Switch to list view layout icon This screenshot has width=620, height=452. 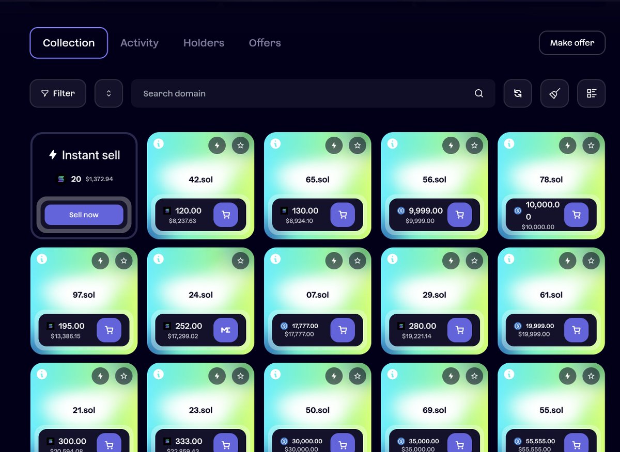coord(592,93)
